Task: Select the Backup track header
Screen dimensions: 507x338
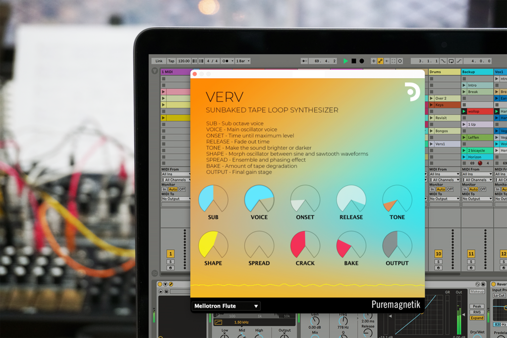Action: point(477,72)
